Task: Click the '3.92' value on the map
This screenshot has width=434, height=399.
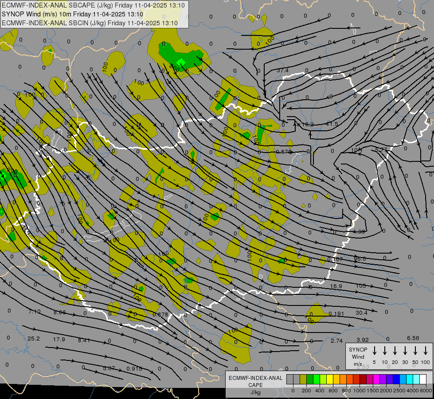Action: [x=363, y=340]
